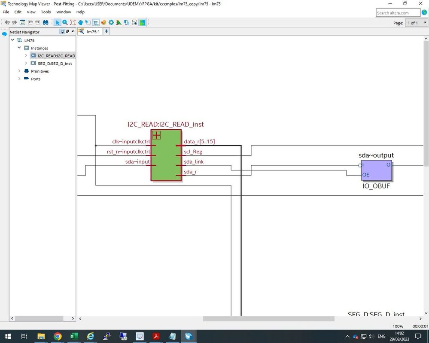Activate the hand Pan tool
429x343 pixels.
[80, 22]
